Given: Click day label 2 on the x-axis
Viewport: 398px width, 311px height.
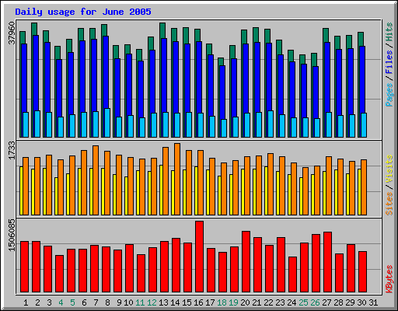Looking at the screenshot, I should point(37,302).
